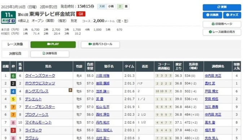Open the オッズ odds page
249x140 pixels.
[232, 15]
